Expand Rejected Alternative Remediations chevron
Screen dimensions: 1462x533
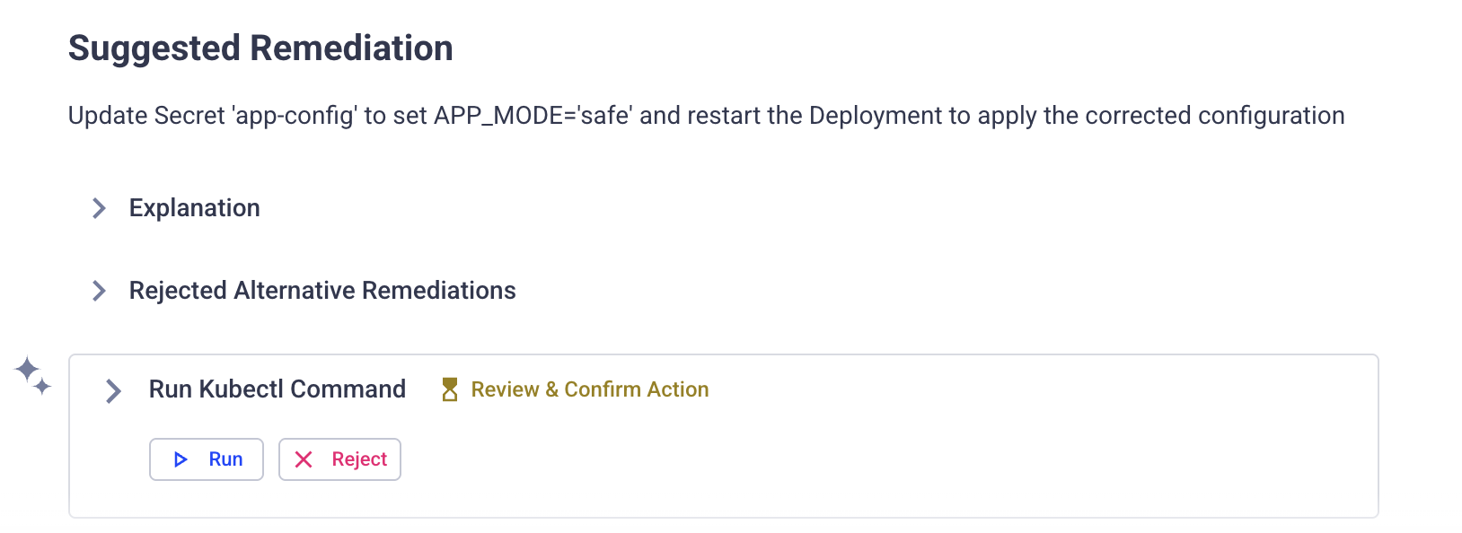point(99,291)
